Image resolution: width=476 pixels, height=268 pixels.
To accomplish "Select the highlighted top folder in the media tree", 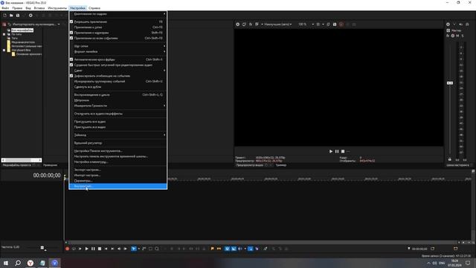I will coord(22,31).
